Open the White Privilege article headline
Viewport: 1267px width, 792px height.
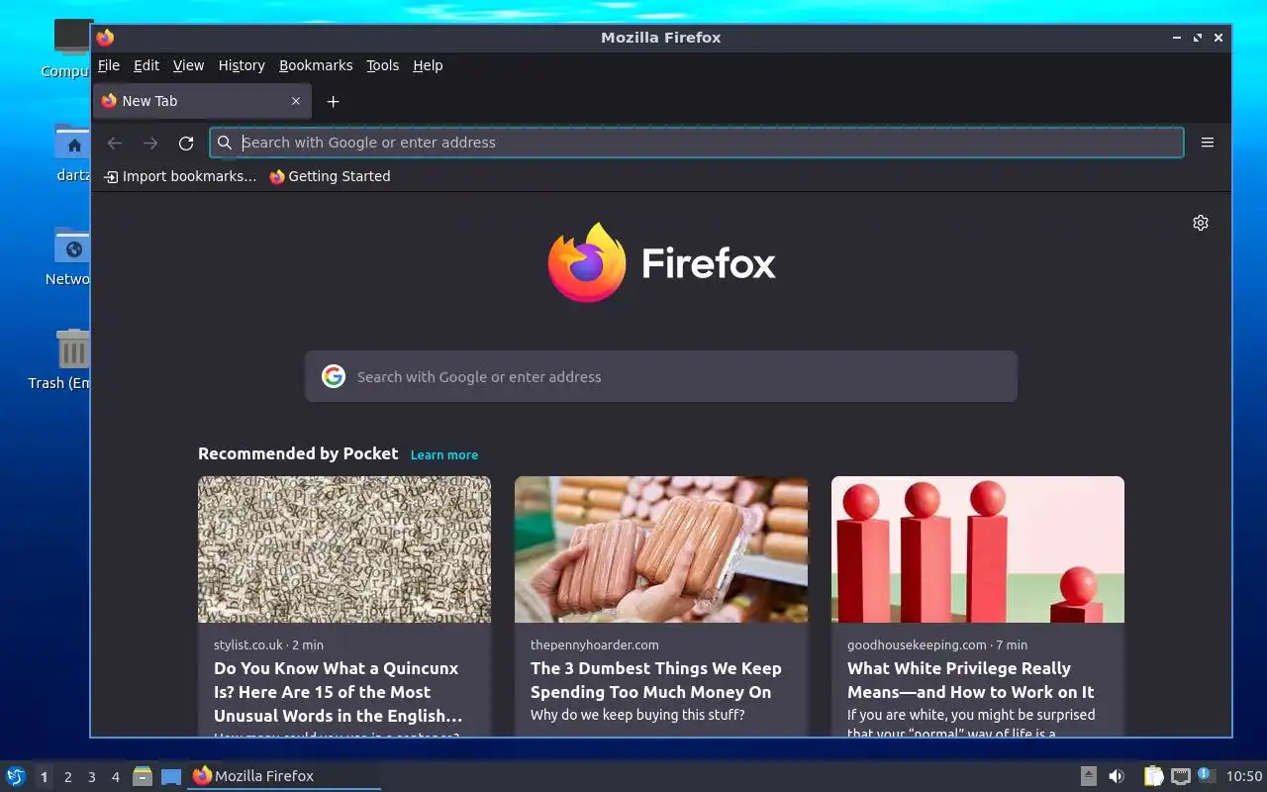click(971, 680)
